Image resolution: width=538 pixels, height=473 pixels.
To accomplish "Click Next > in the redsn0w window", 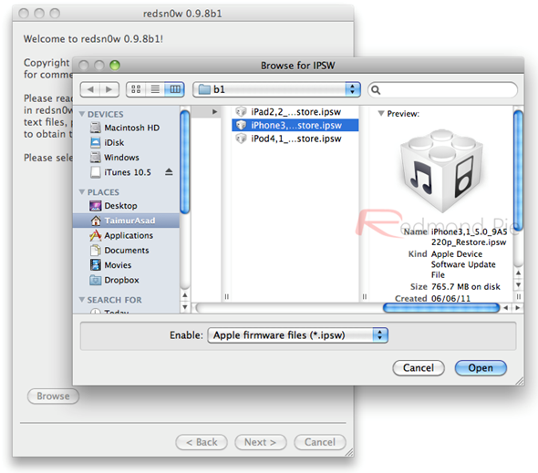I will click(261, 442).
